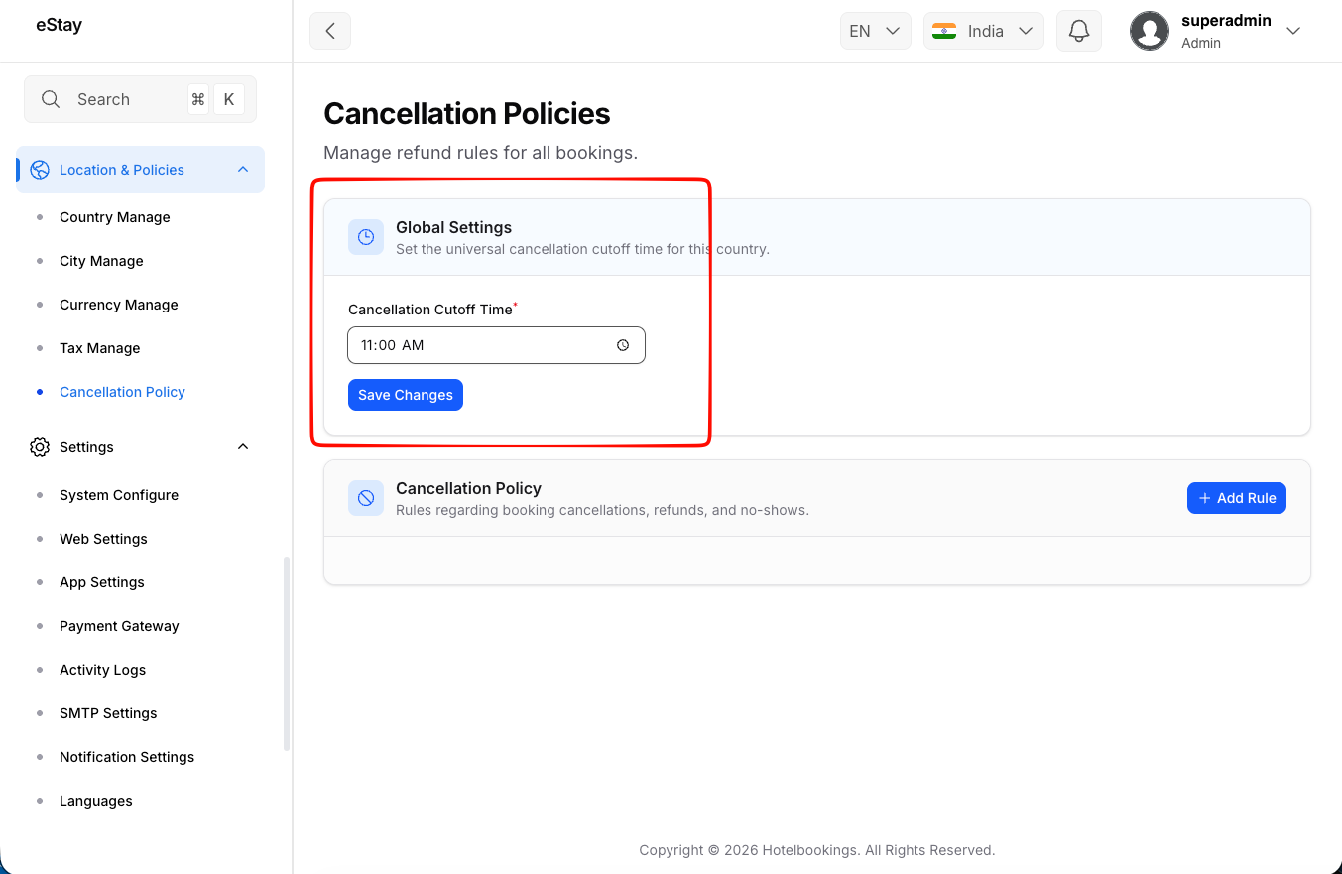Open the India country dropdown
The height and width of the screenshot is (874, 1342).
point(984,31)
